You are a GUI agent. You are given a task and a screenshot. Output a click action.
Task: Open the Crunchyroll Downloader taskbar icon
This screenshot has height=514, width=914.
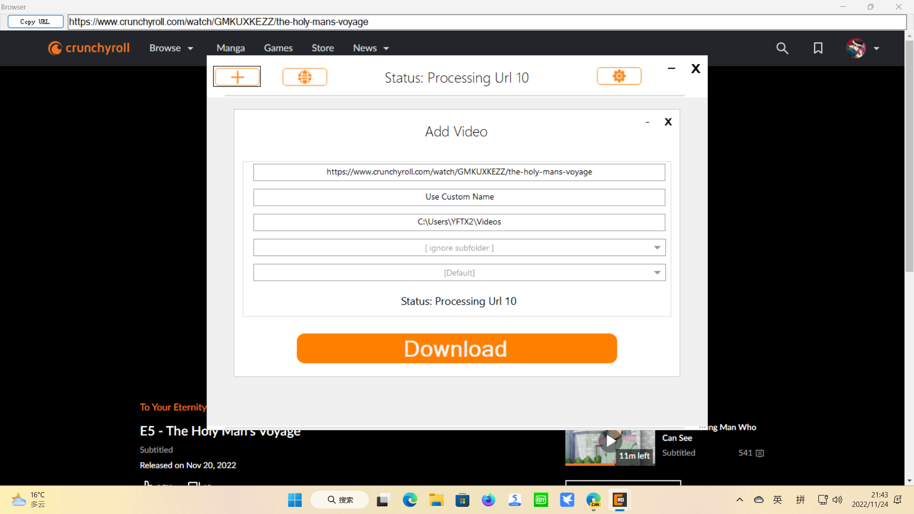click(620, 500)
